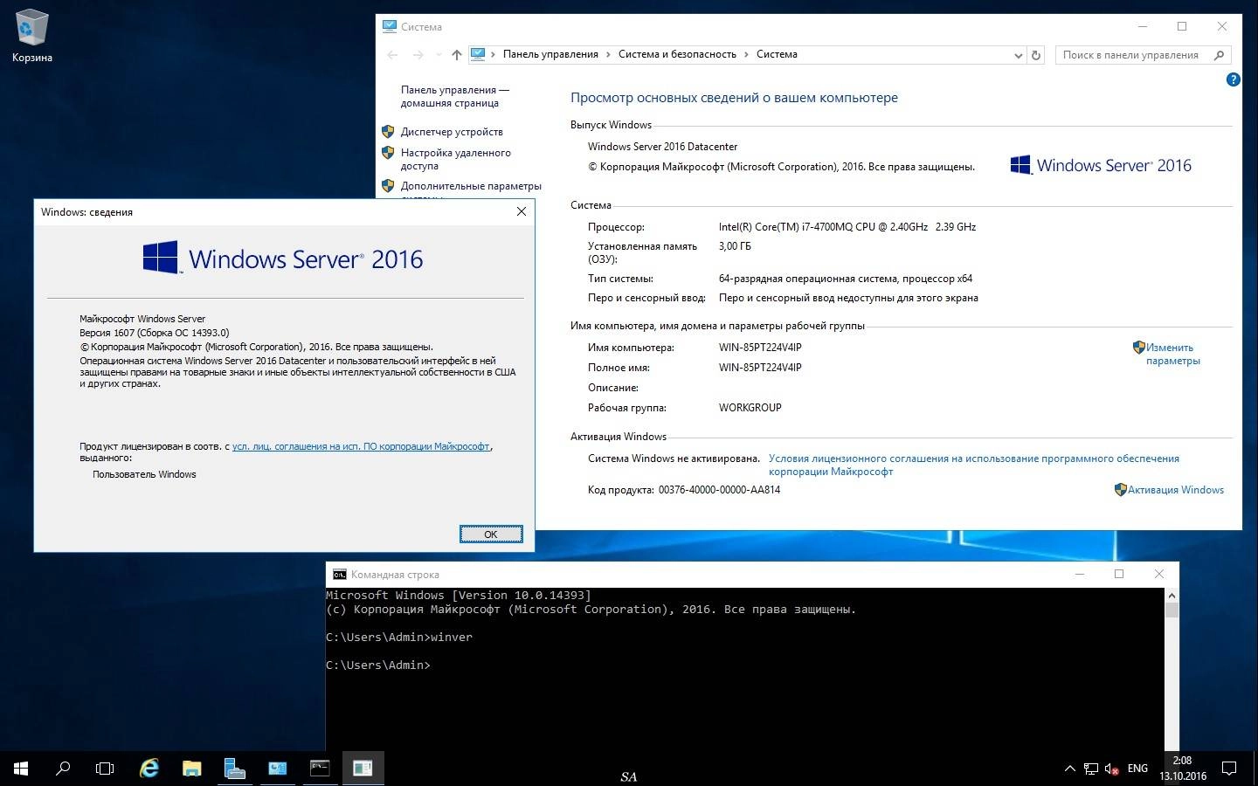
Task: Open Server Manager taskbar icon
Action: [234, 769]
